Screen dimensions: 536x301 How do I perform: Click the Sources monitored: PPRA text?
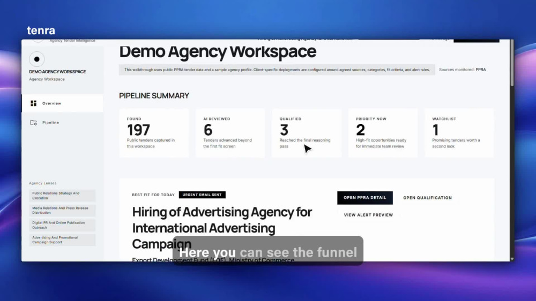462,70
